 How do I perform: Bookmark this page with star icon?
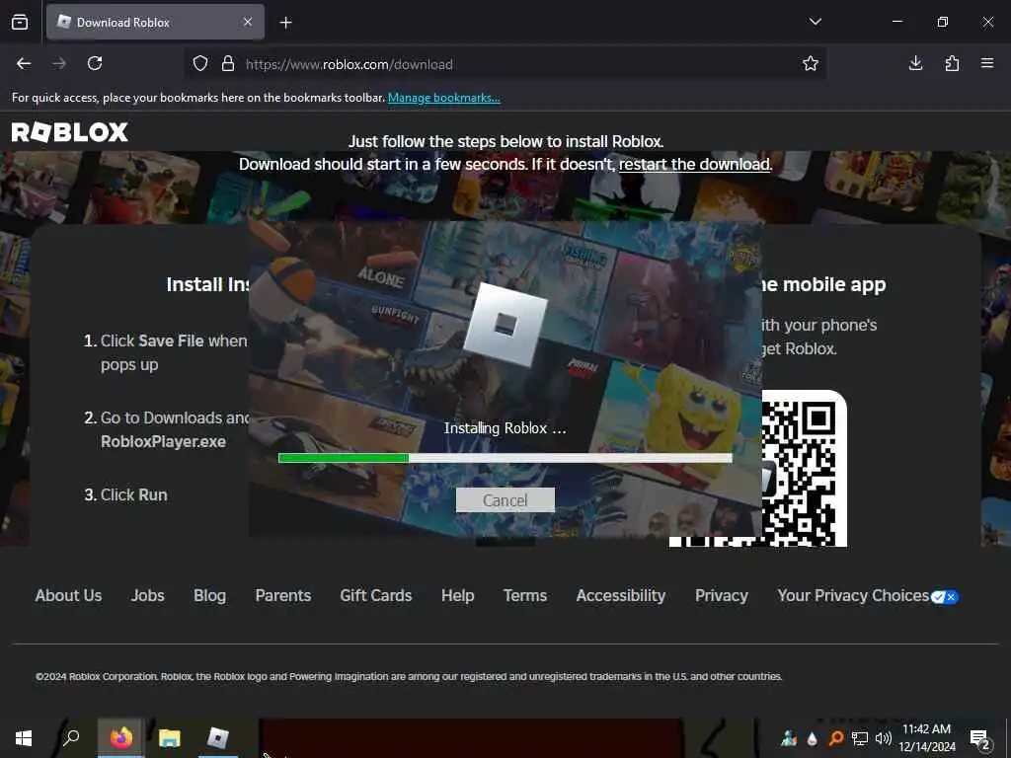coord(811,63)
